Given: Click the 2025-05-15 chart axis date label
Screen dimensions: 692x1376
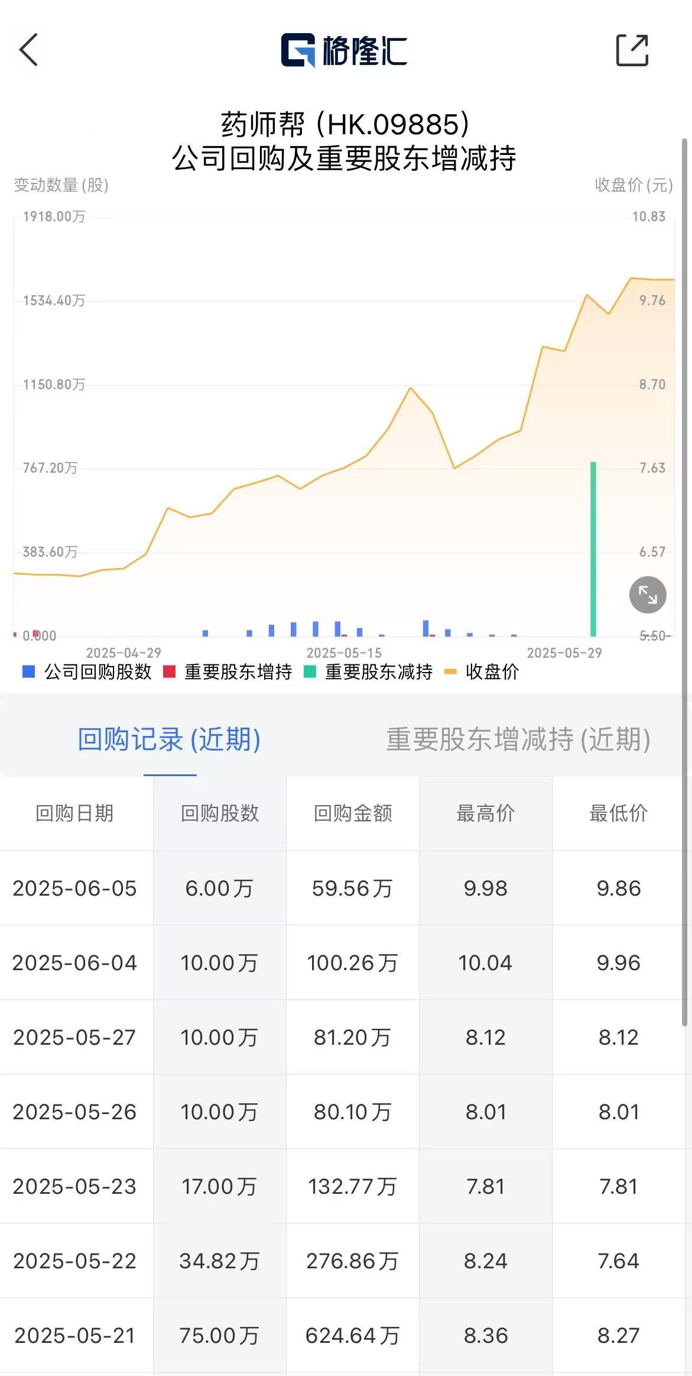Looking at the screenshot, I should (x=344, y=653).
